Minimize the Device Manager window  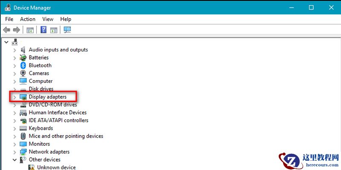[292, 8]
